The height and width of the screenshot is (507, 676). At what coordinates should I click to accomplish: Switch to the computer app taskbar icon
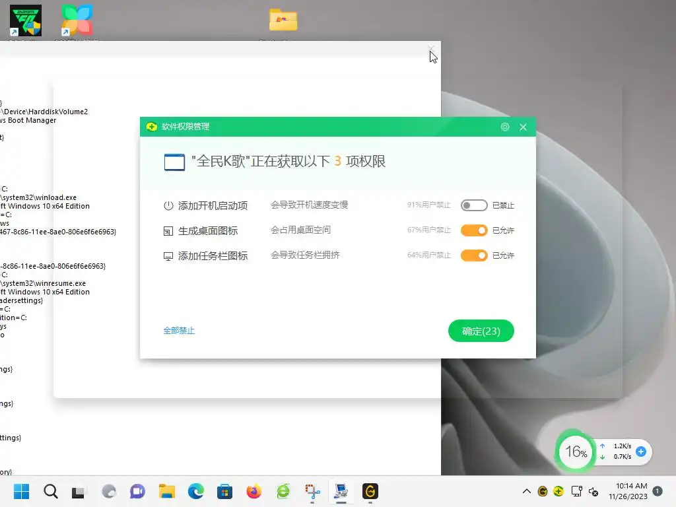pos(341,491)
